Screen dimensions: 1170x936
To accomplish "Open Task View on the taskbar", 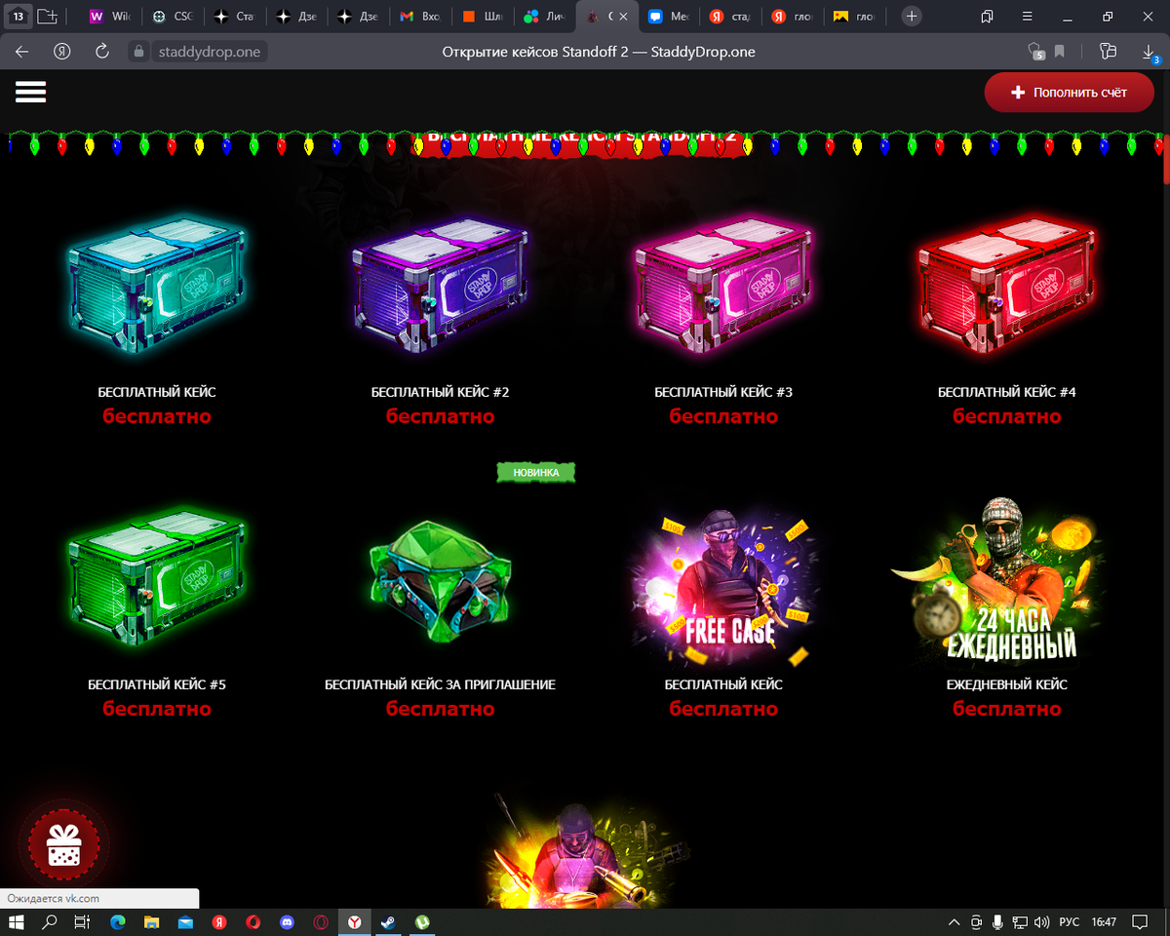I will click(x=83, y=921).
